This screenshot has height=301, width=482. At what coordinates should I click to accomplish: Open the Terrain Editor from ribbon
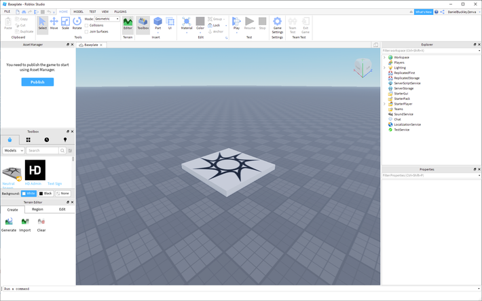click(x=128, y=24)
